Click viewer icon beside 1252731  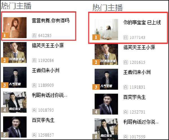coord(126,112)
